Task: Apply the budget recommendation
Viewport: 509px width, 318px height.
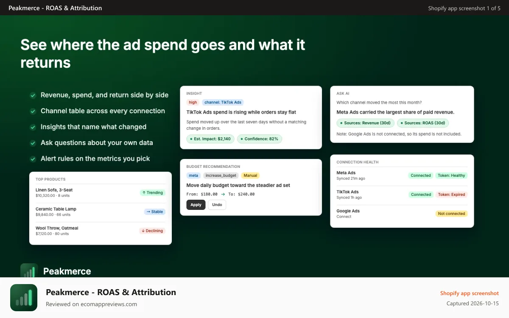Action: pyautogui.click(x=196, y=205)
